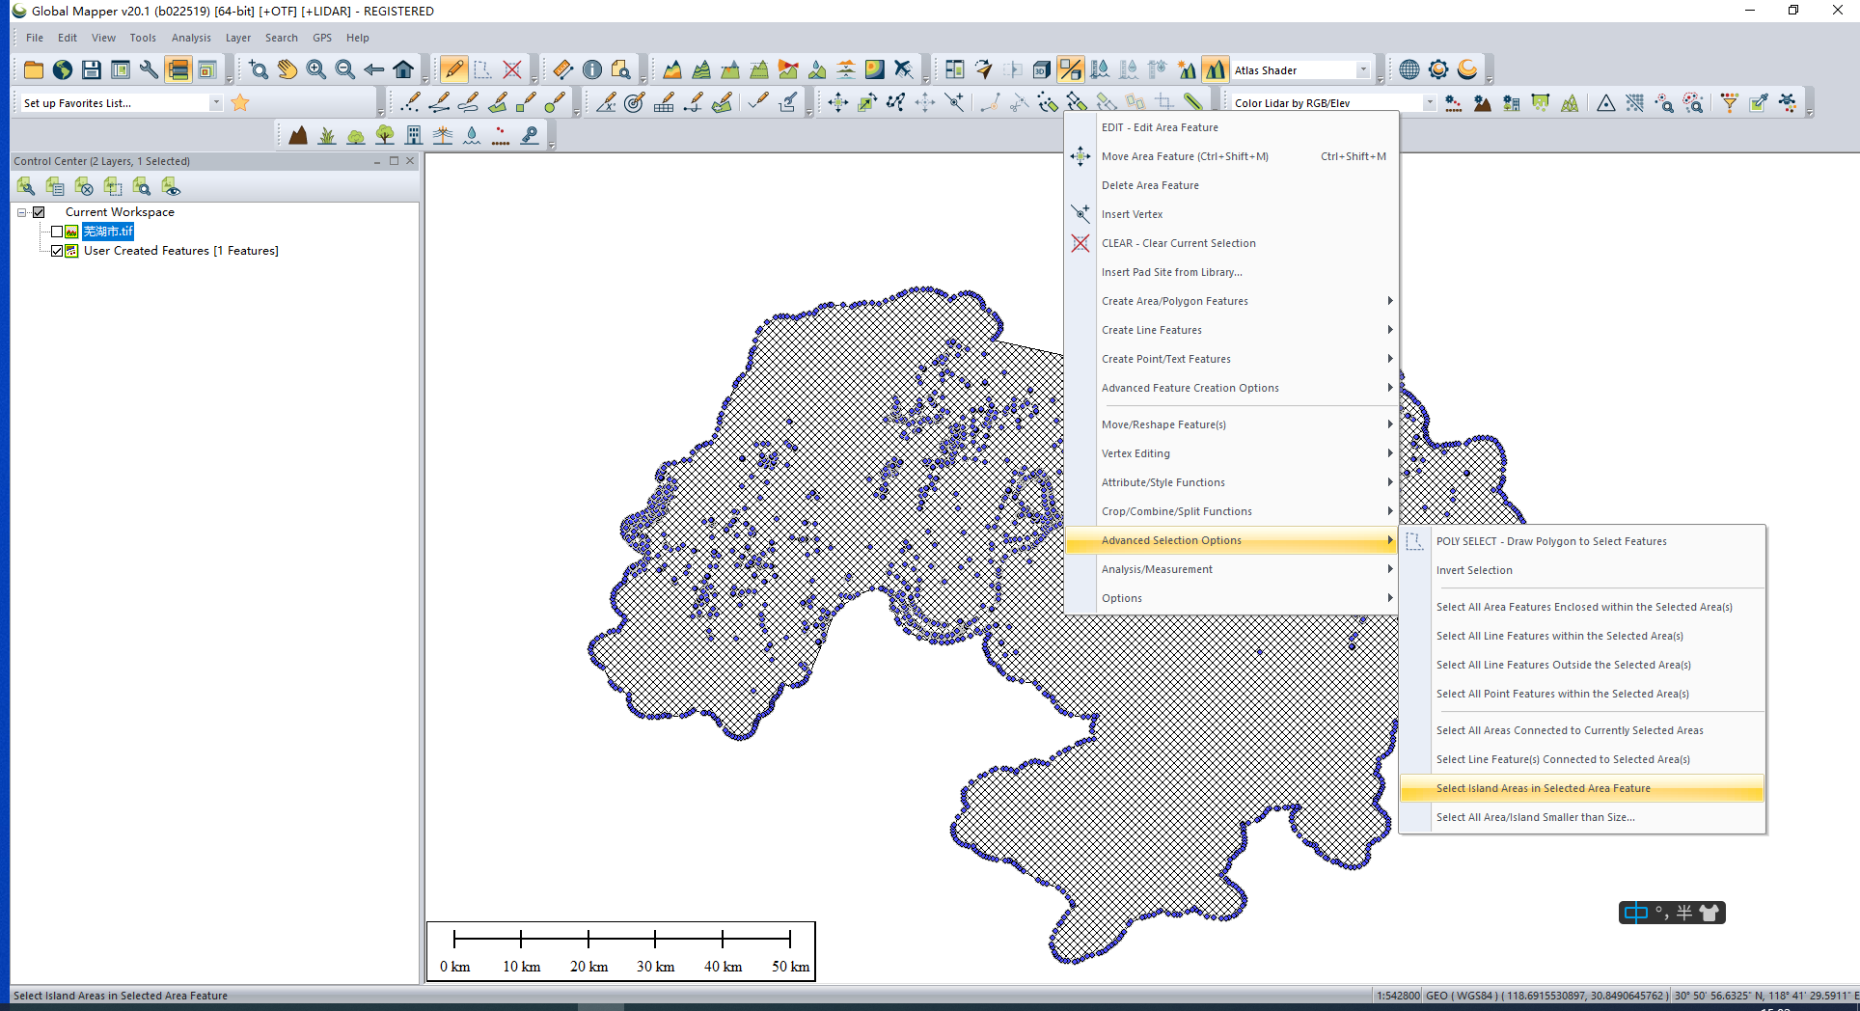Viewport: 1860px width, 1011px height.
Task: Select the Measure ruler tool
Action: tap(563, 69)
